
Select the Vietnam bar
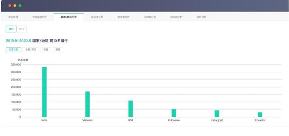87,104
